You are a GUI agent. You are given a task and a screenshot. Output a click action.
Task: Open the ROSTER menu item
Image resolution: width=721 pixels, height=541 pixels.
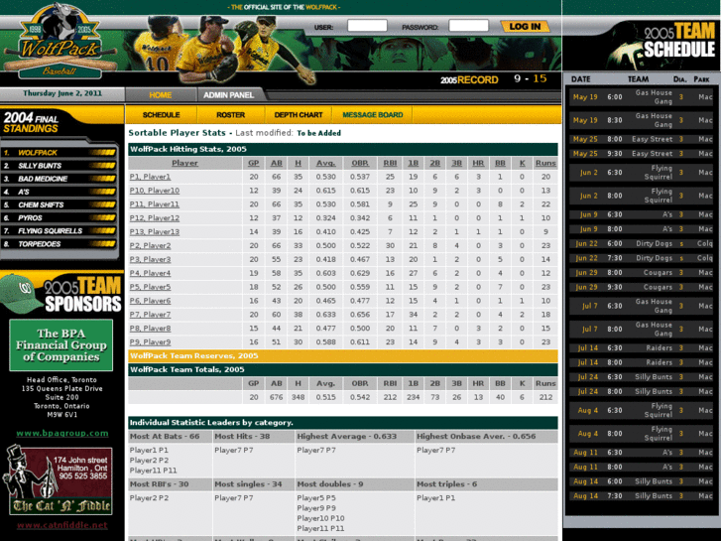pyautogui.click(x=230, y=114)
